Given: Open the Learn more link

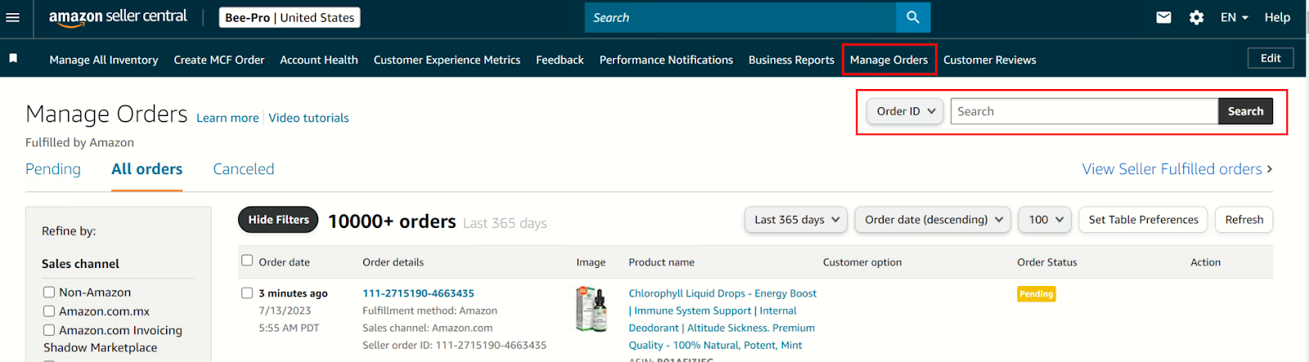Looking at the screenshot, I should pyautogui.click(x=227, y=118).
